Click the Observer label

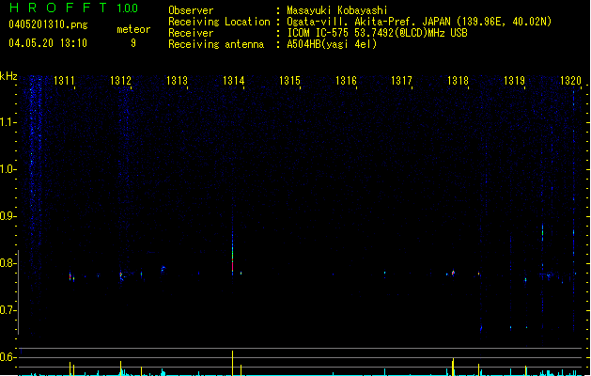191,10
